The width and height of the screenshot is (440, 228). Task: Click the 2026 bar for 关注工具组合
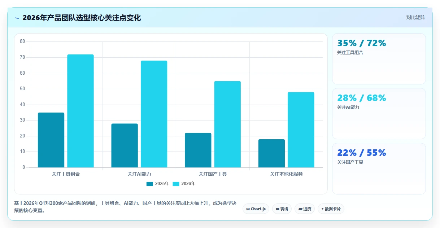[x=80, y=111]
